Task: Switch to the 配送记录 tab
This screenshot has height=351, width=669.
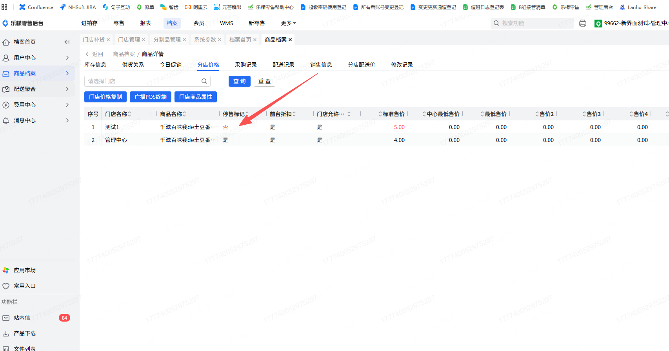Action: [284, 65]
